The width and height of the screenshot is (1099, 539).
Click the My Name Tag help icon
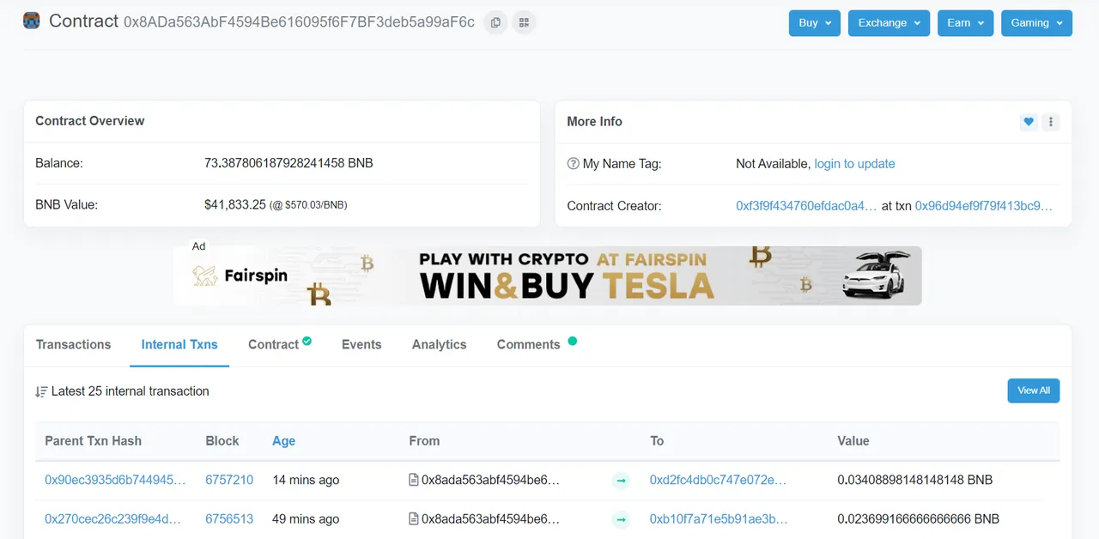(573, 164)
